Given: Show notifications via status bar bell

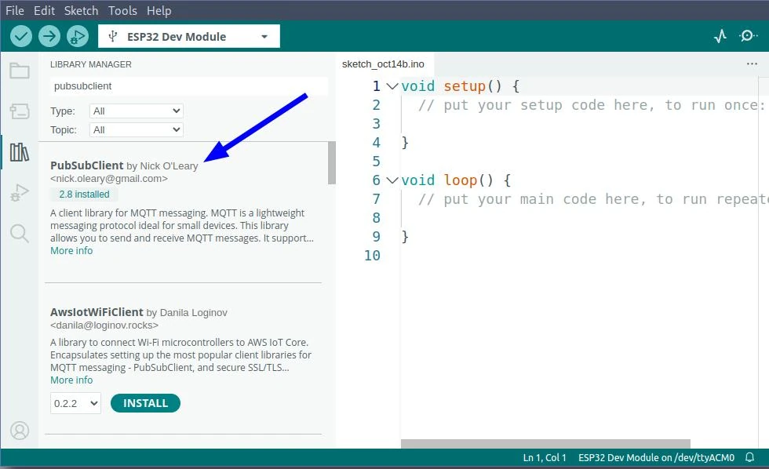Looking at the screenshot, I should [750, 458].
